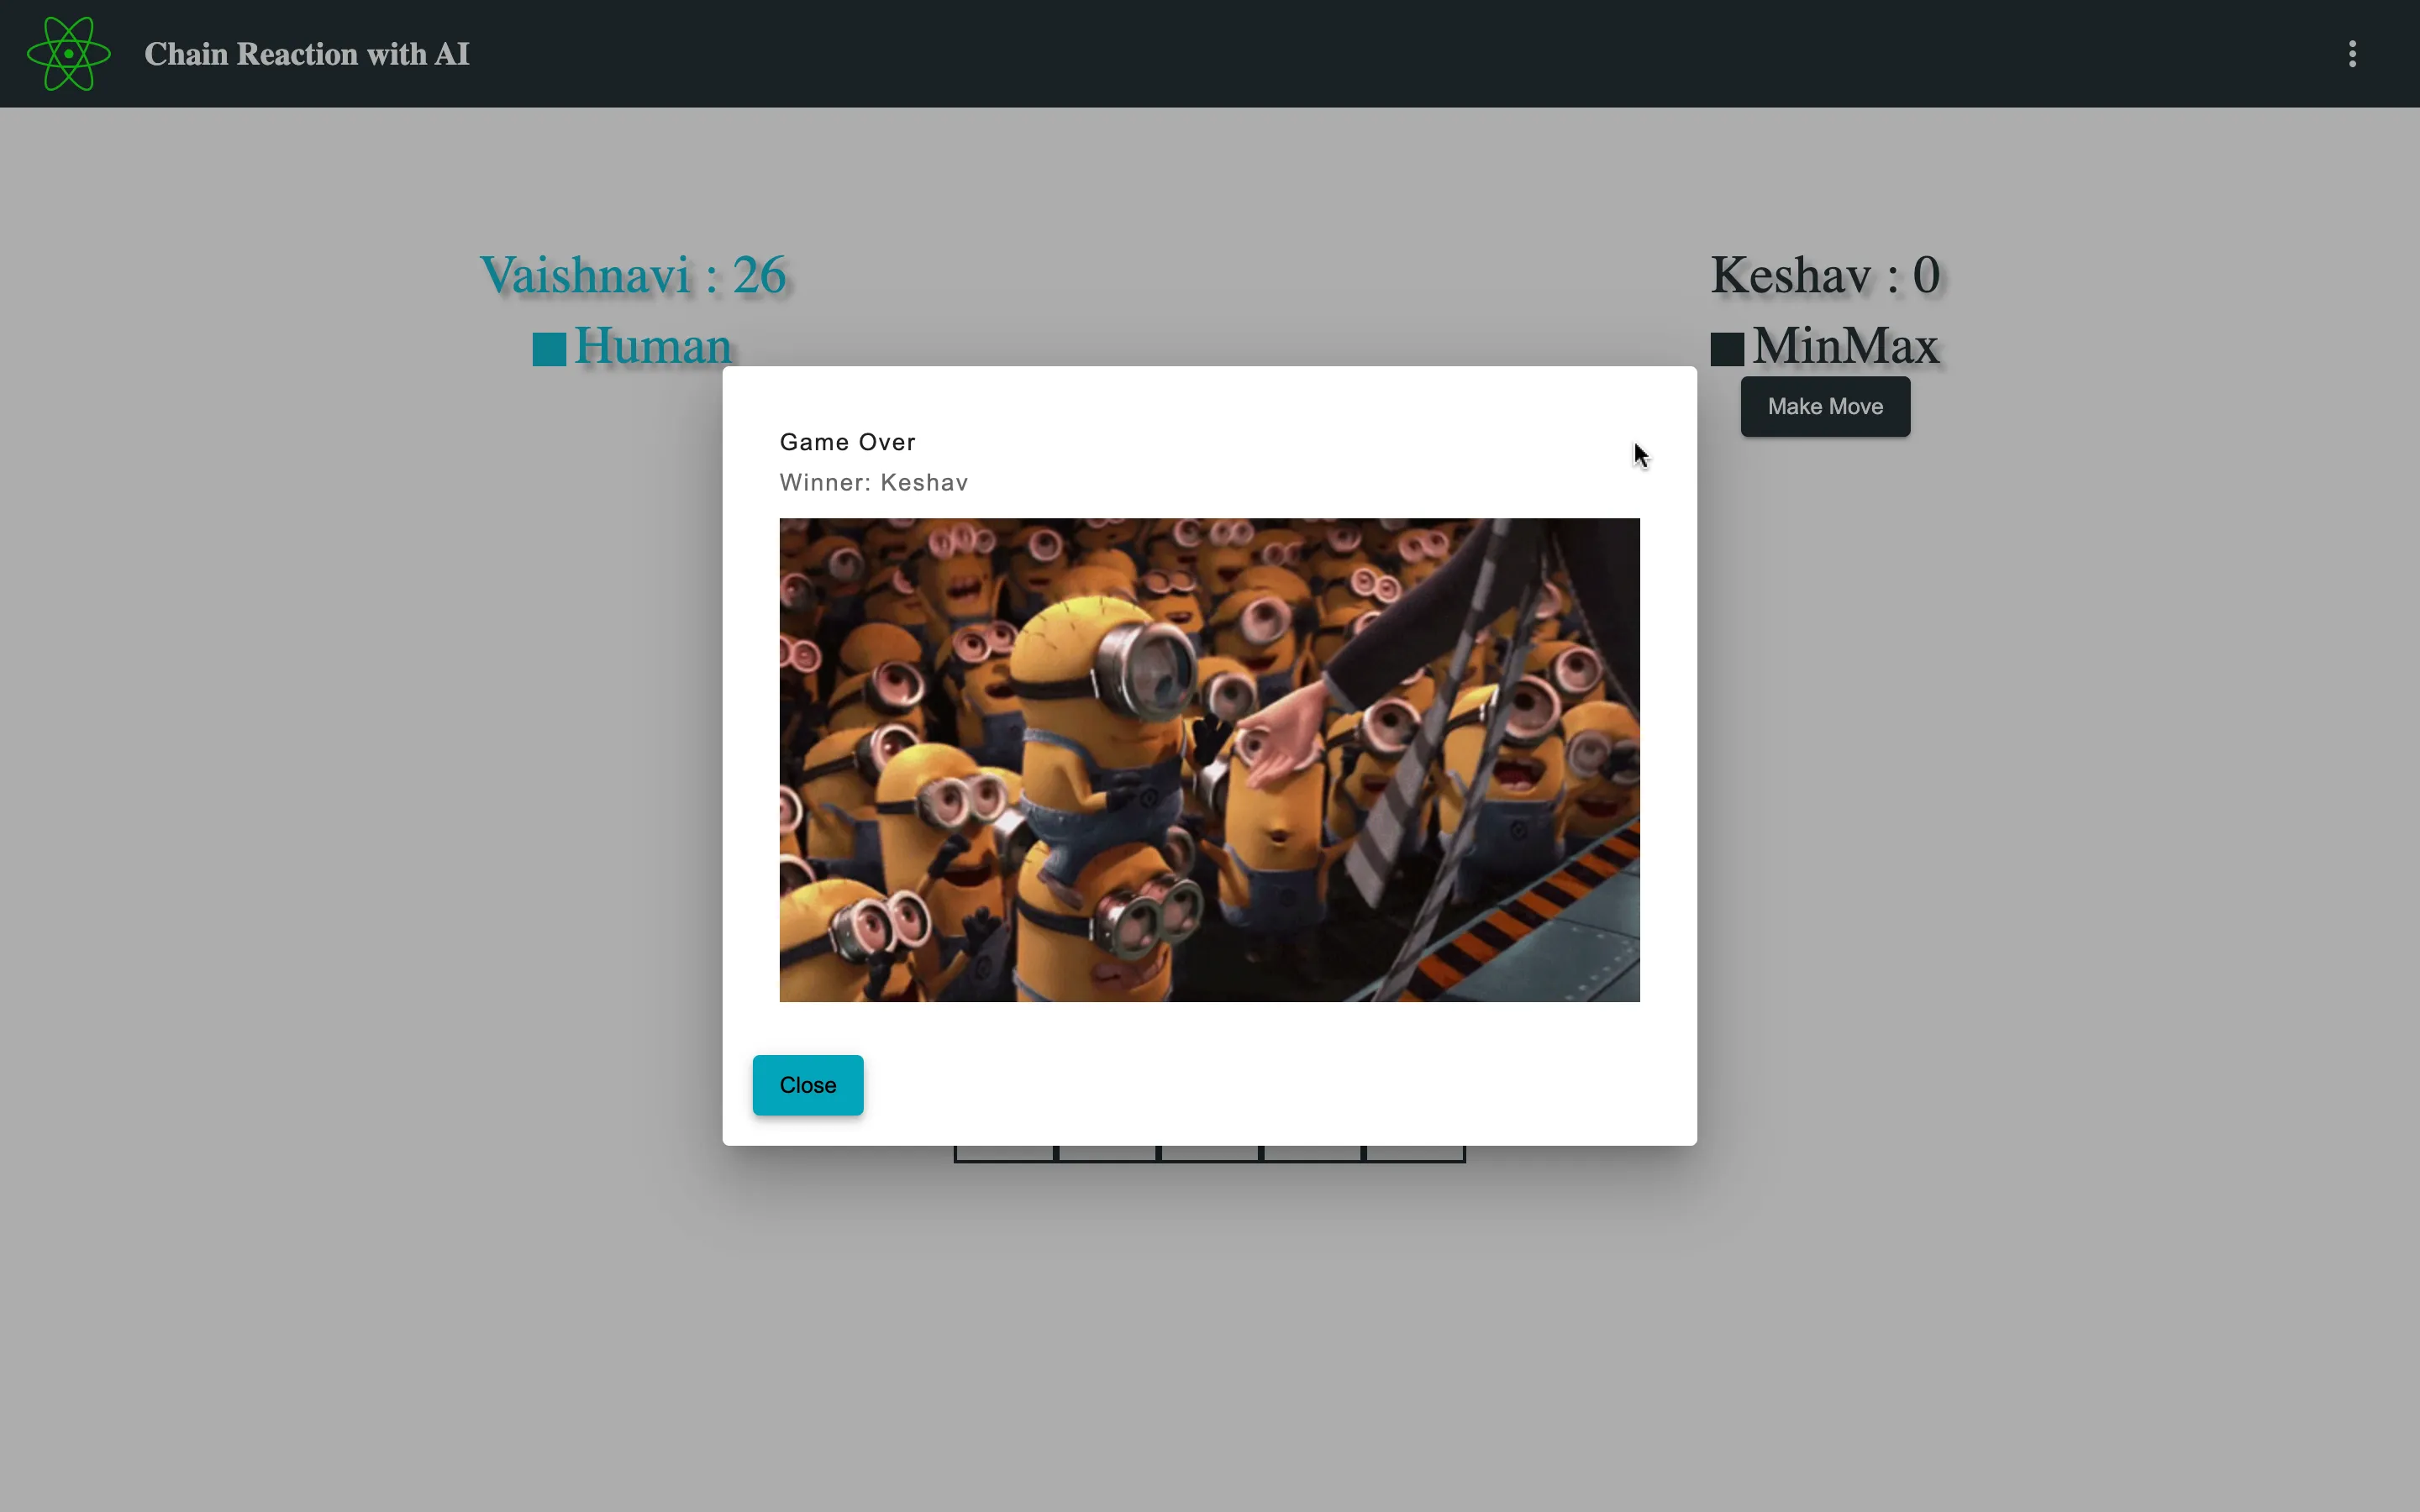Click the dark MinMax color square
2420x1512 pixels.
(x=1727, y=349)
